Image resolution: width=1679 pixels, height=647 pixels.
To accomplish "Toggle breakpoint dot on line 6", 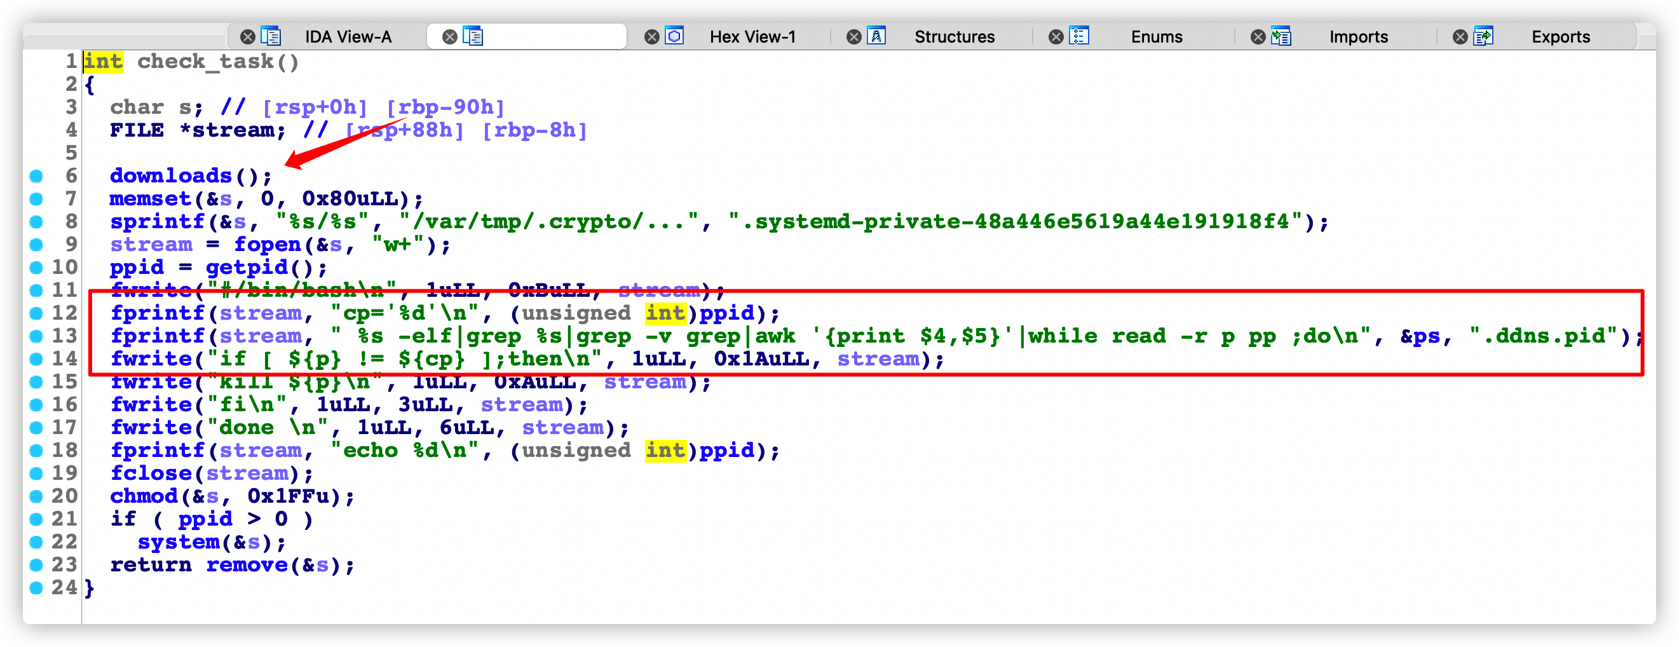I will tap(36, 176).
